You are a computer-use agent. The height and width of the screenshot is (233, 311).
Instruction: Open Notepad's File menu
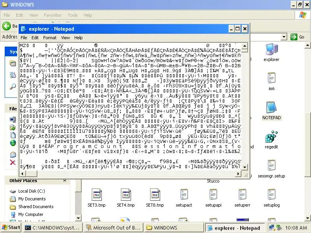click(x=24, y=38)
